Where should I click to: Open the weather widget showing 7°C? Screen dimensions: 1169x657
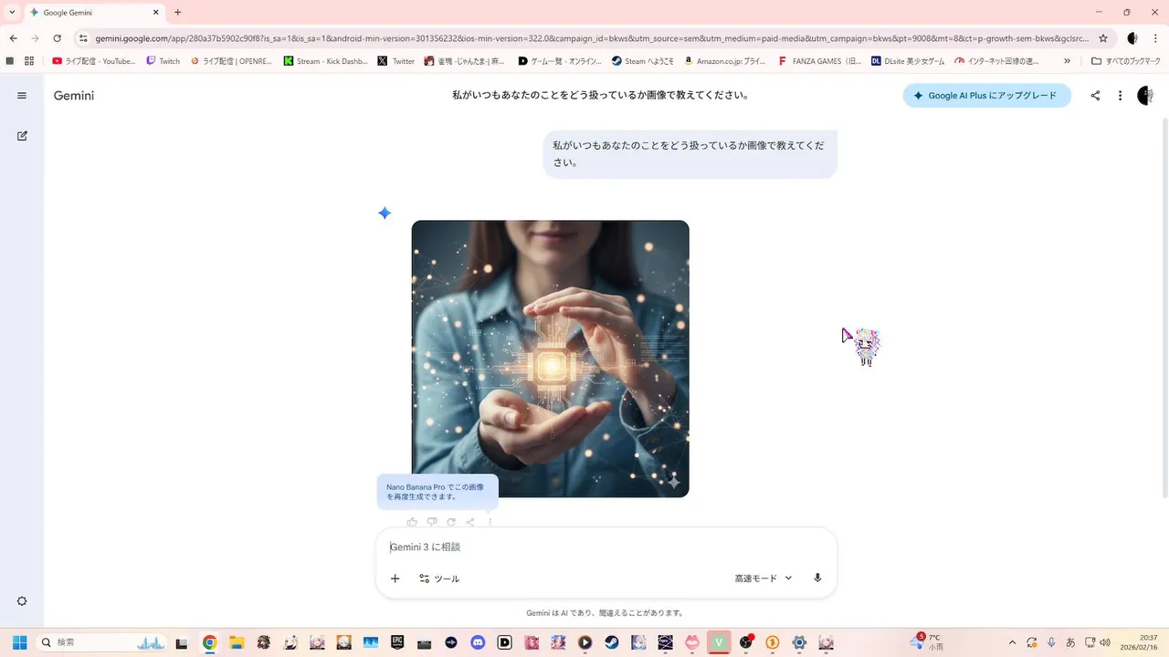[x=926, y=642]
